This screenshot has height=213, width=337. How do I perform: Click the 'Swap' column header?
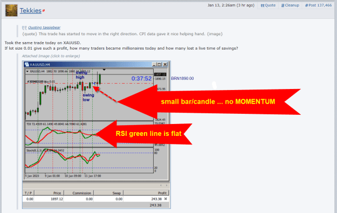(x=108, y=193)
